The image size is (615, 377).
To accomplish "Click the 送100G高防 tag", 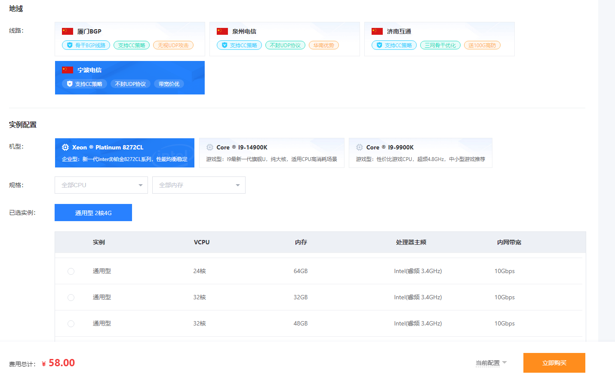I will point(482,45).
